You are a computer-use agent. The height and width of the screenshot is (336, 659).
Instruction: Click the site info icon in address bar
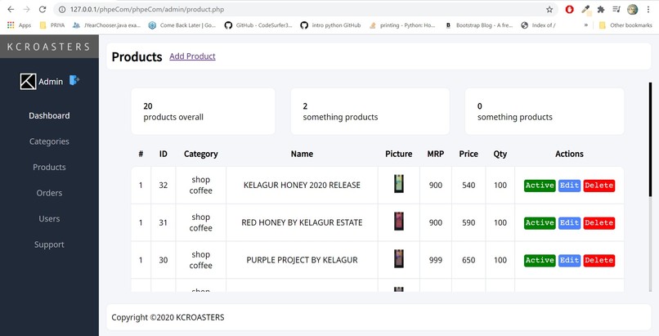[x=62, y=9]
